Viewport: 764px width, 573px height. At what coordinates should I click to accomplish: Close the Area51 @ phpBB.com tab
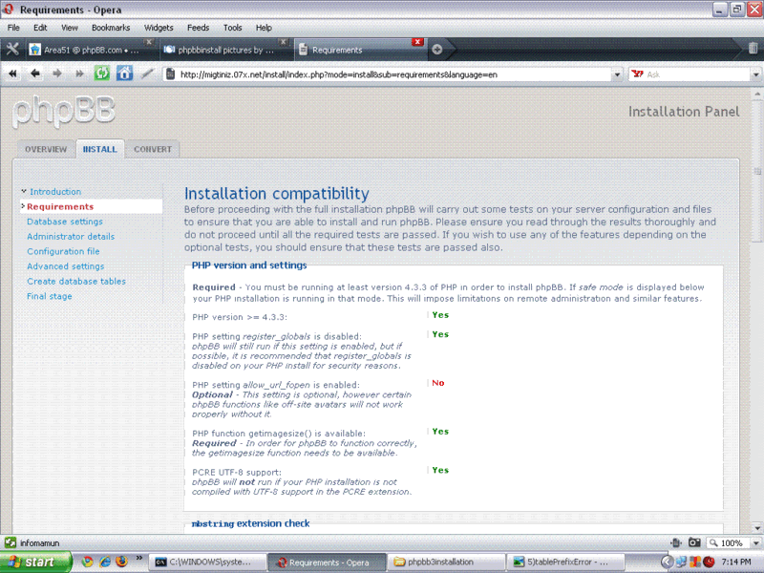click(150, 42)
